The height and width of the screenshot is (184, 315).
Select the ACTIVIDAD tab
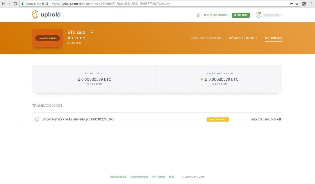[x=273, y=38]
